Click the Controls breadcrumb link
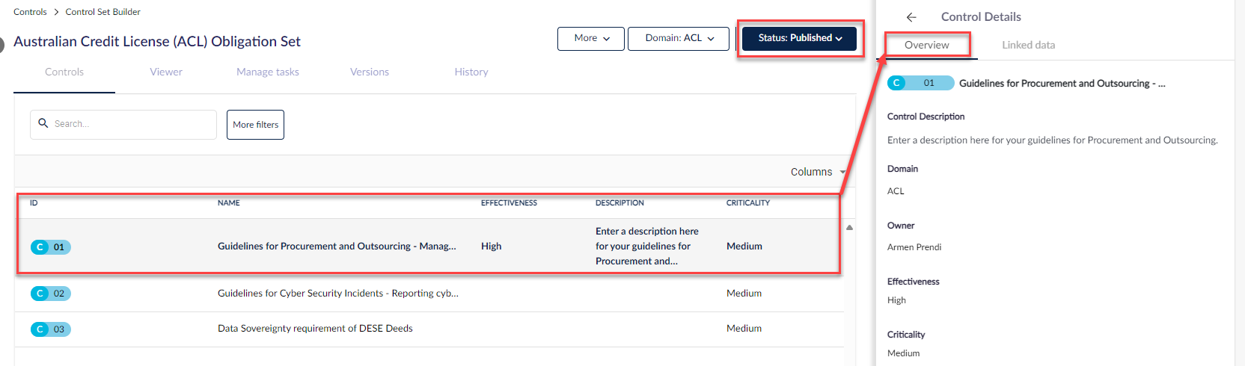1245x366 pixels. [30, 12]
